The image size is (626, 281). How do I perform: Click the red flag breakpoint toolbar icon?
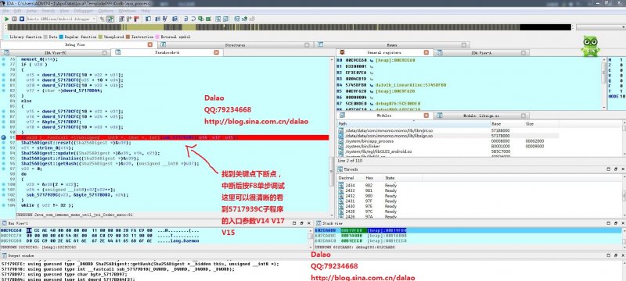(x=137, y=19)
